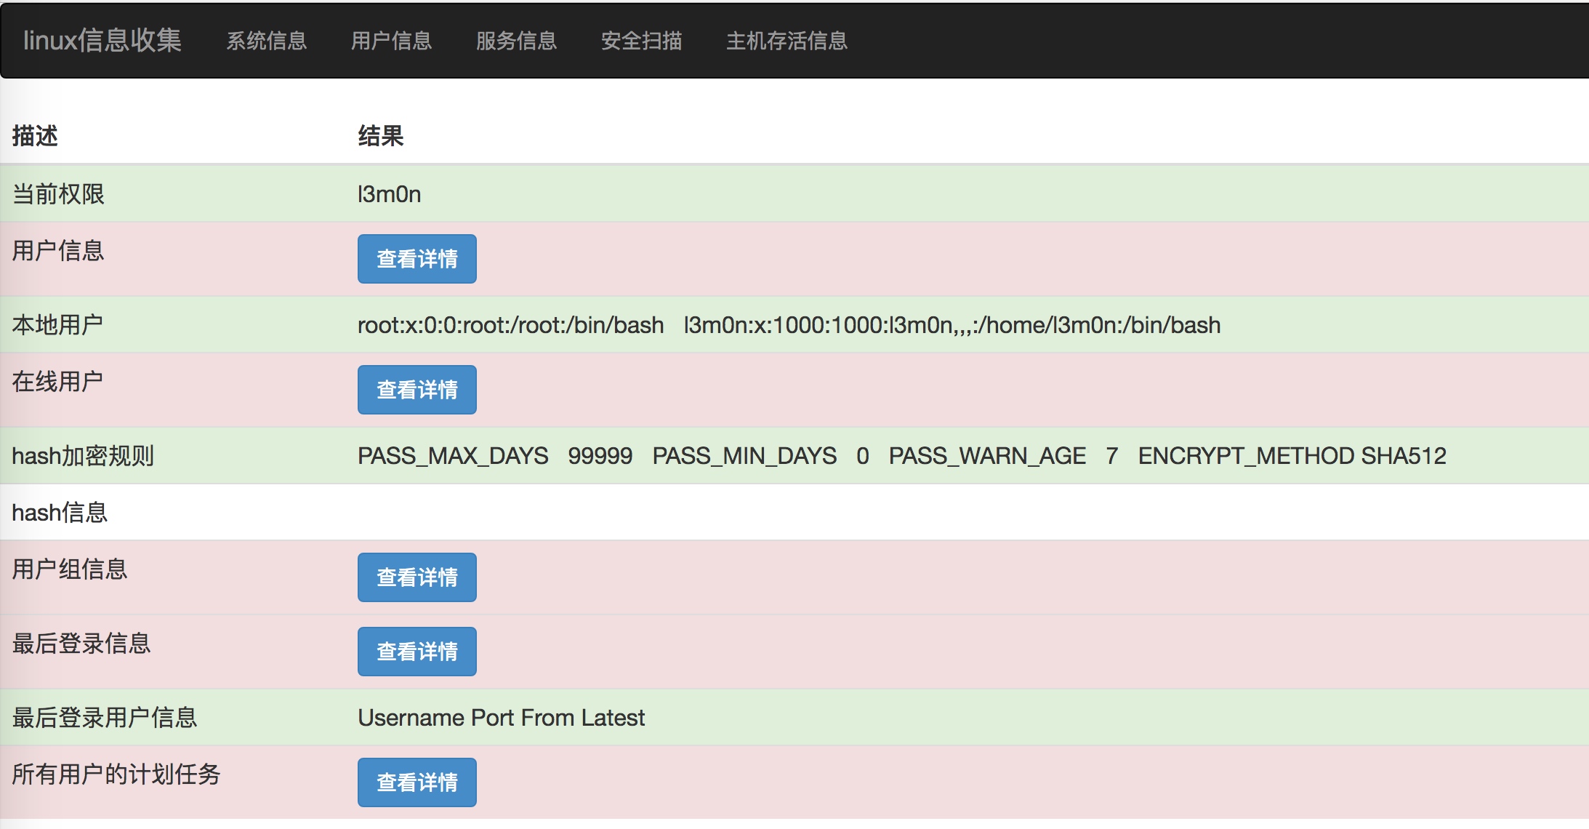Switch to the 服务信息 page
1589x829 pixels.
[516, 41]
